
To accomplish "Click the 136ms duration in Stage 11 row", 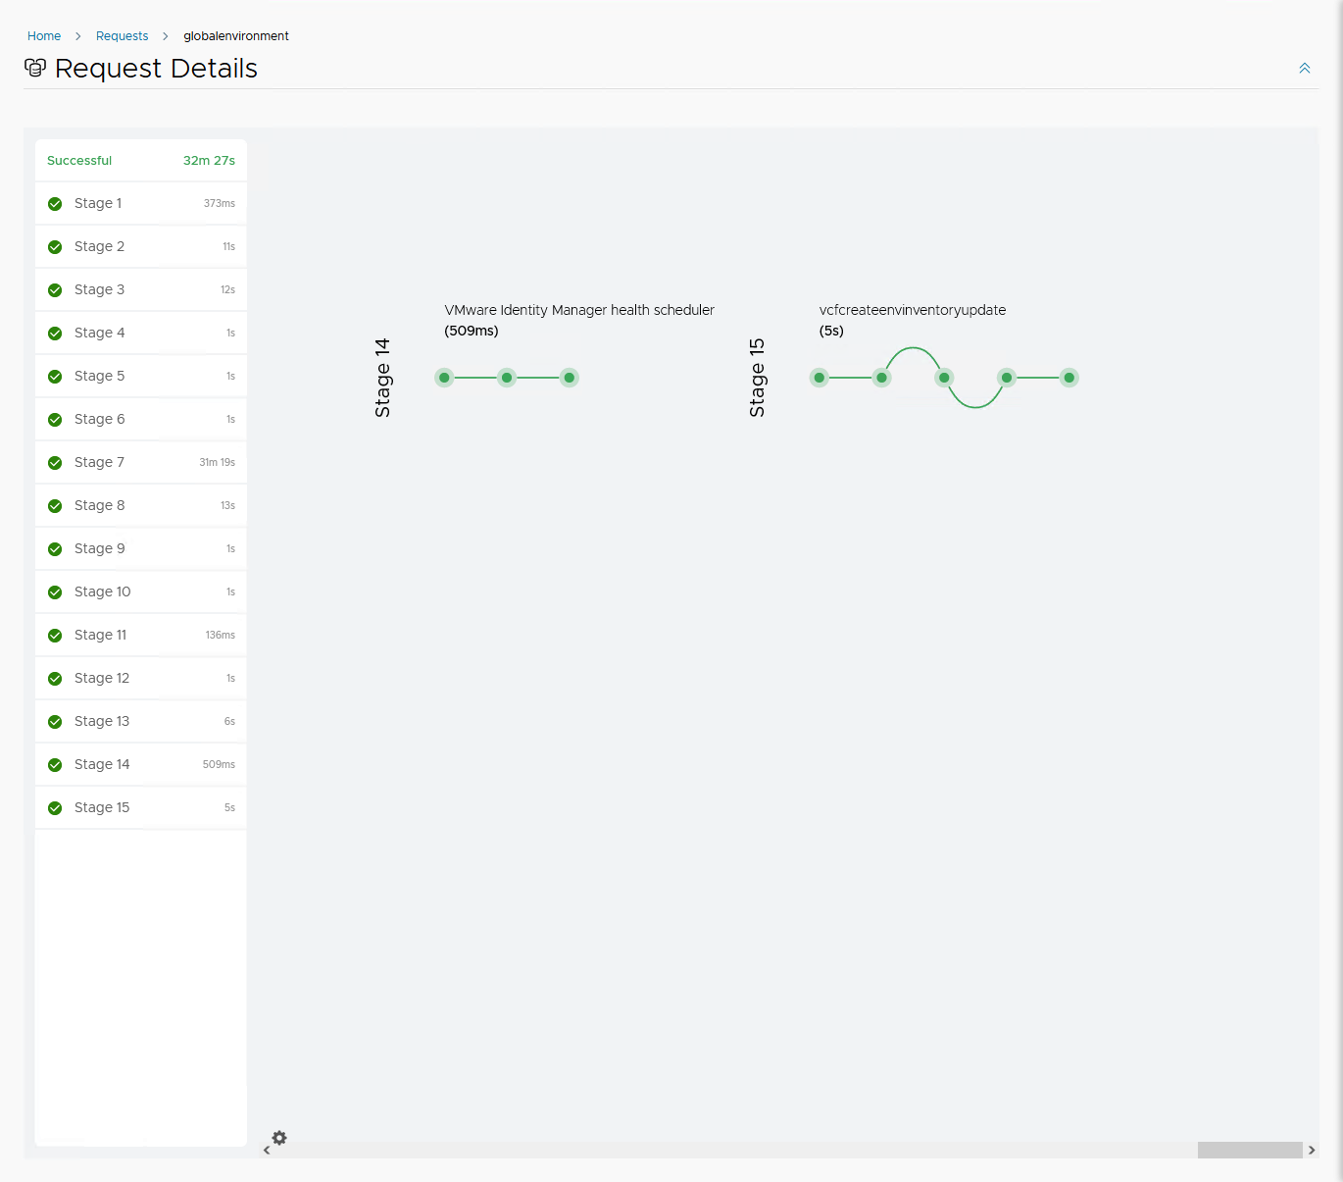I will pos(221,635).
